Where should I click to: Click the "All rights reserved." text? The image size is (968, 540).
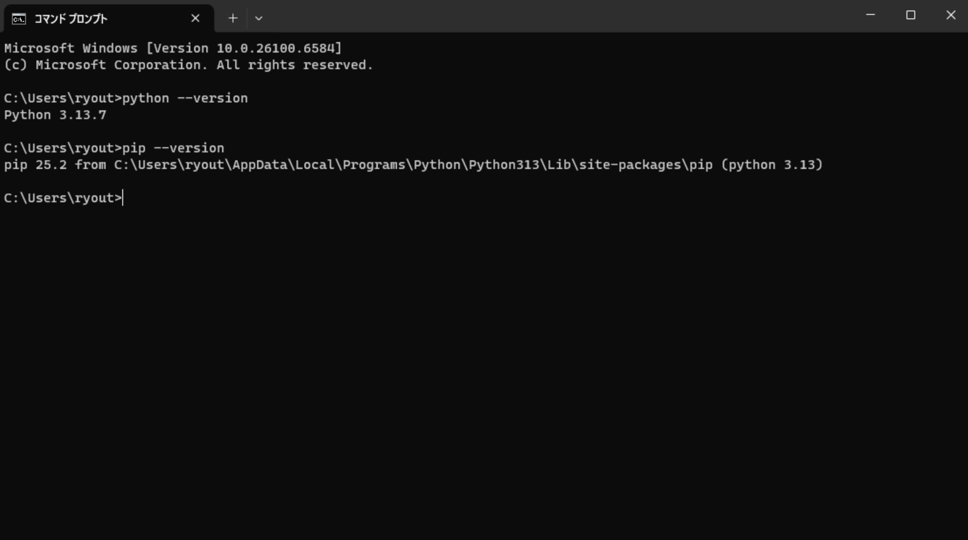295,65
